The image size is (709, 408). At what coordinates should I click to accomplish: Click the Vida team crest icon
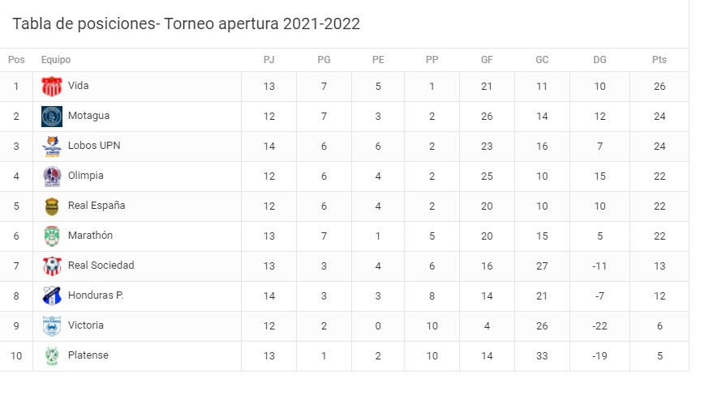(x=52, y=87)
